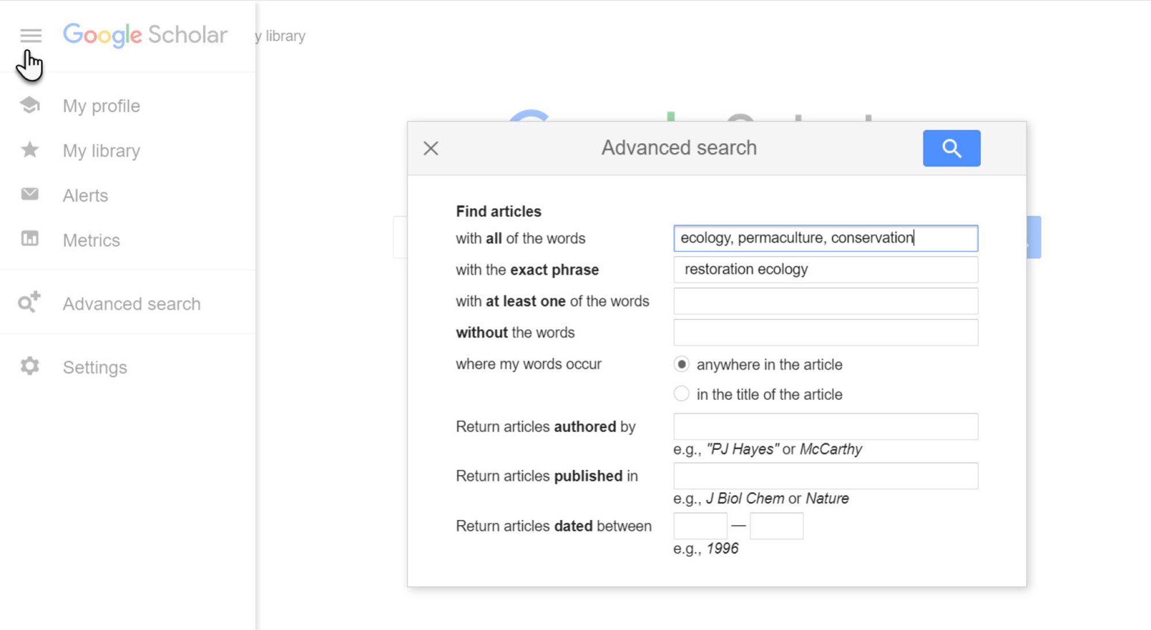The height and width of the screenshot is (630, 1151).
Task: Click the hamburger menu icon
Action: pos(31,36)
